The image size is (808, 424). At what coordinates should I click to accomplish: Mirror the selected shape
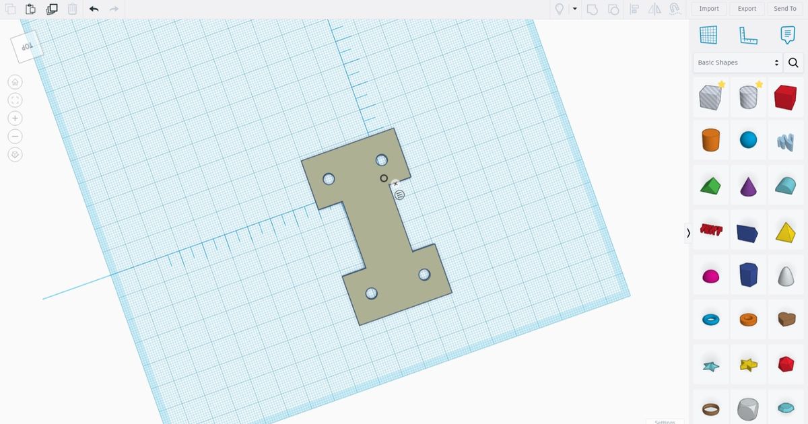click(x=654, y=9)
